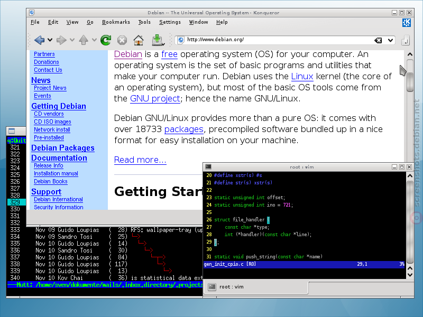Open the Contact Us link
This screenshot has height=317, width=423.
[x=48, y=70]
